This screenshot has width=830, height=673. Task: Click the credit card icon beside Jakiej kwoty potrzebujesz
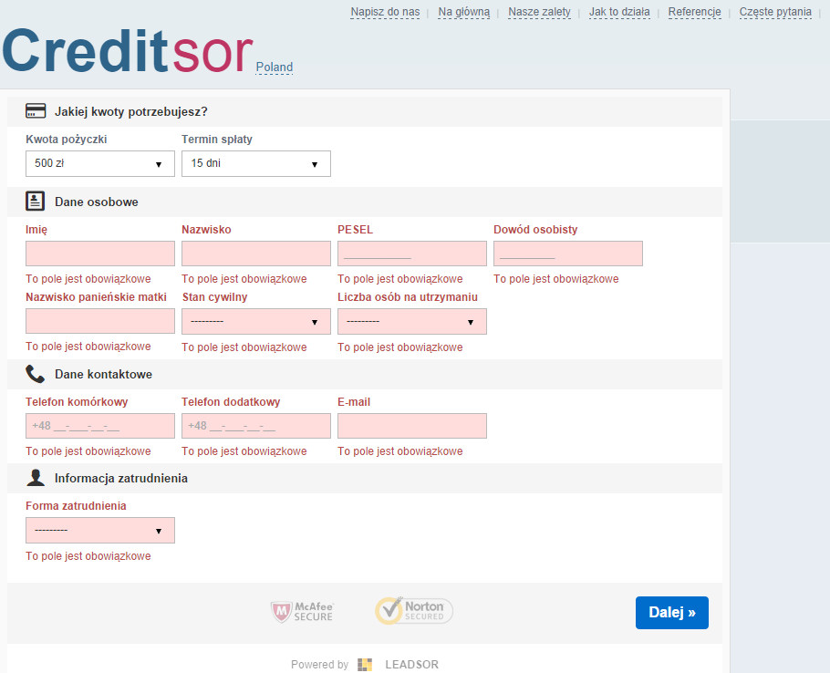(x=36, y=110)
